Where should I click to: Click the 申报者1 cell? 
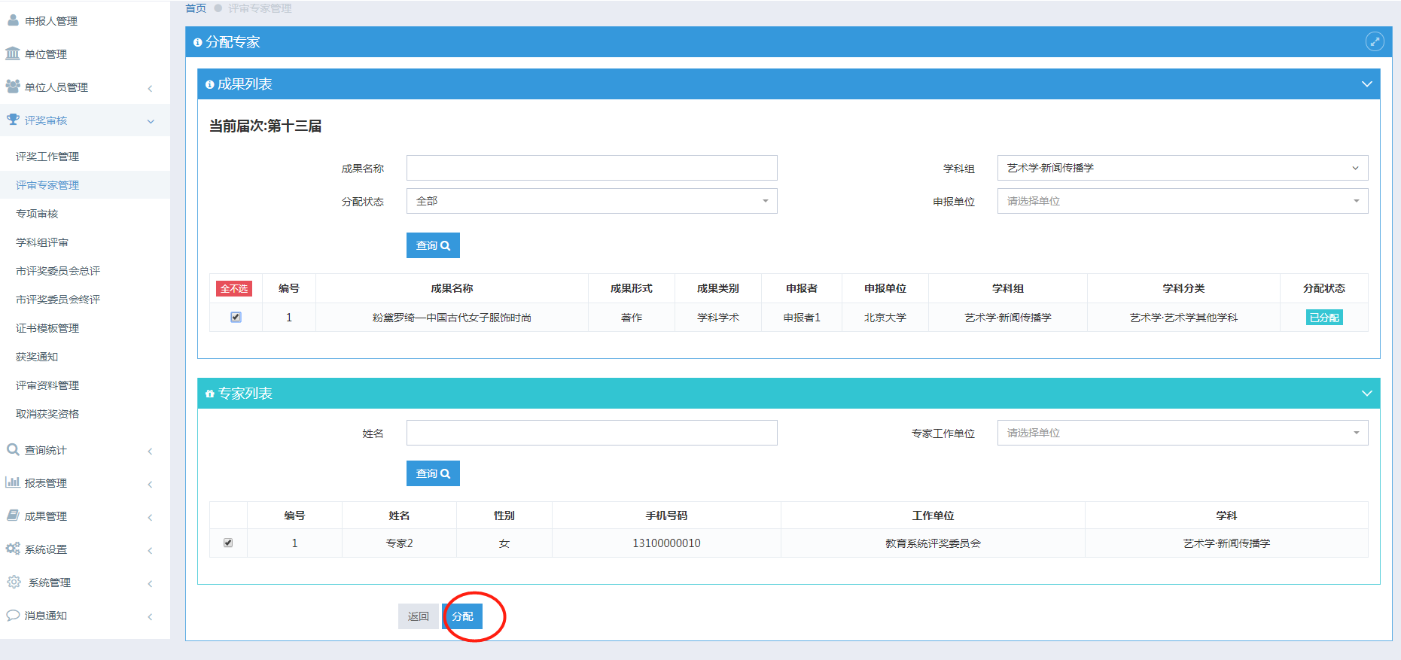pos(802,318)
